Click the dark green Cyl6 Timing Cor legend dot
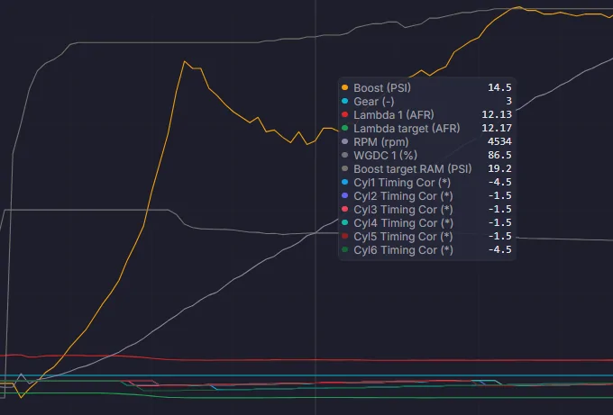This screenshot has width=613, height=415. click(x=344, y=249)
